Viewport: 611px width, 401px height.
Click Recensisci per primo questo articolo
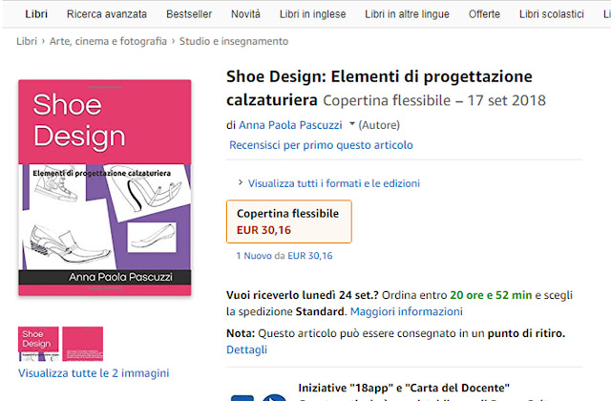tap(321, 145)
